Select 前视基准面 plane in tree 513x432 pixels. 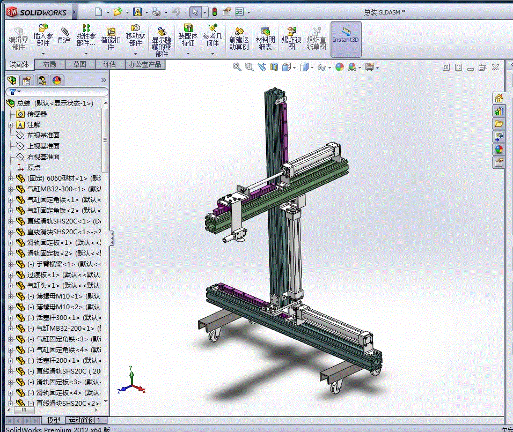(43, 135)
